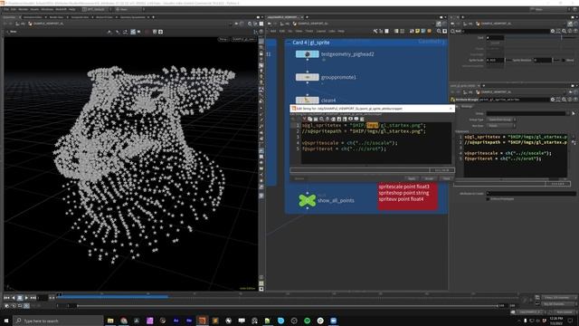
Task: Open Layout menu in network editor
Action: coord(321,32)
